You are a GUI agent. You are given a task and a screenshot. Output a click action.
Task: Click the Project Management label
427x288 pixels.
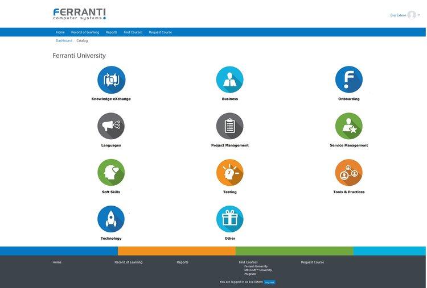pos(230,145)
